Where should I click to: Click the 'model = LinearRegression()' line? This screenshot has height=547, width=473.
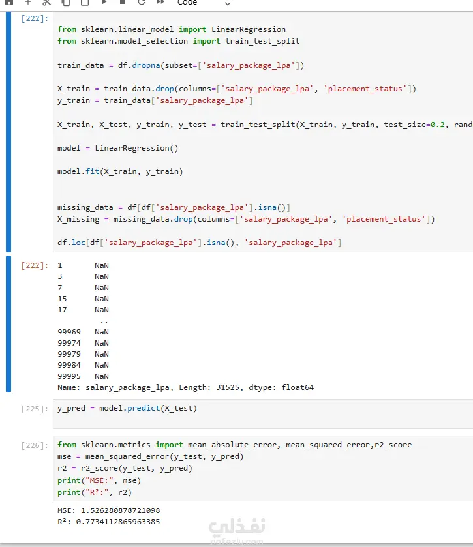pos(117,148)
